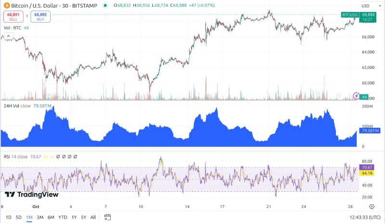Click the BTCUSD price label on the scale
Viewport: 385px width, 223px height.
coord(348,15)
